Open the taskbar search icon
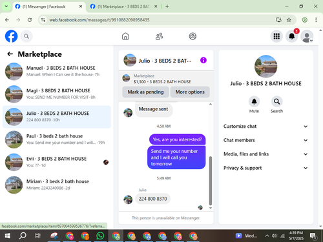 pos(23,236)
